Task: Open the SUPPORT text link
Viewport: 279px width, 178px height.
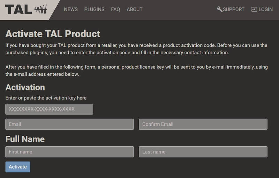Action: 234,9
